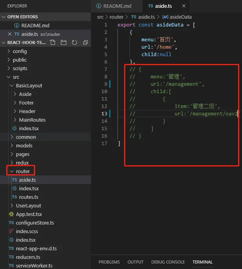Click the New Folder icon in explorer header
242x269 pixels.
(64, 42)
